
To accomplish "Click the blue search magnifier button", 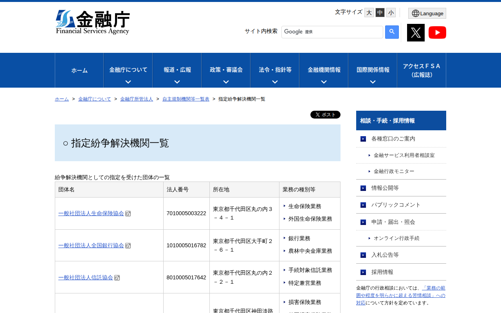I will pyautogui.click(x=392, y=32).
